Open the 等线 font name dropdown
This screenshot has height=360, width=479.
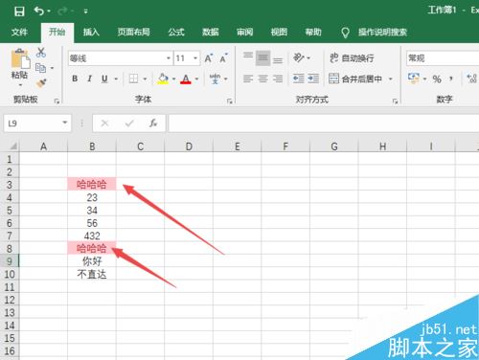[168, 58]
